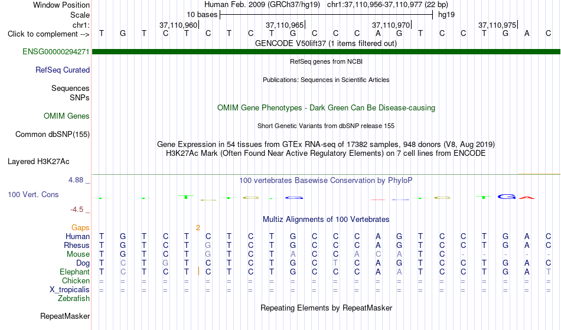Click the 37,110,960 position marker
Viewport: 561px width, 330px height.
(x=178, y=25)
